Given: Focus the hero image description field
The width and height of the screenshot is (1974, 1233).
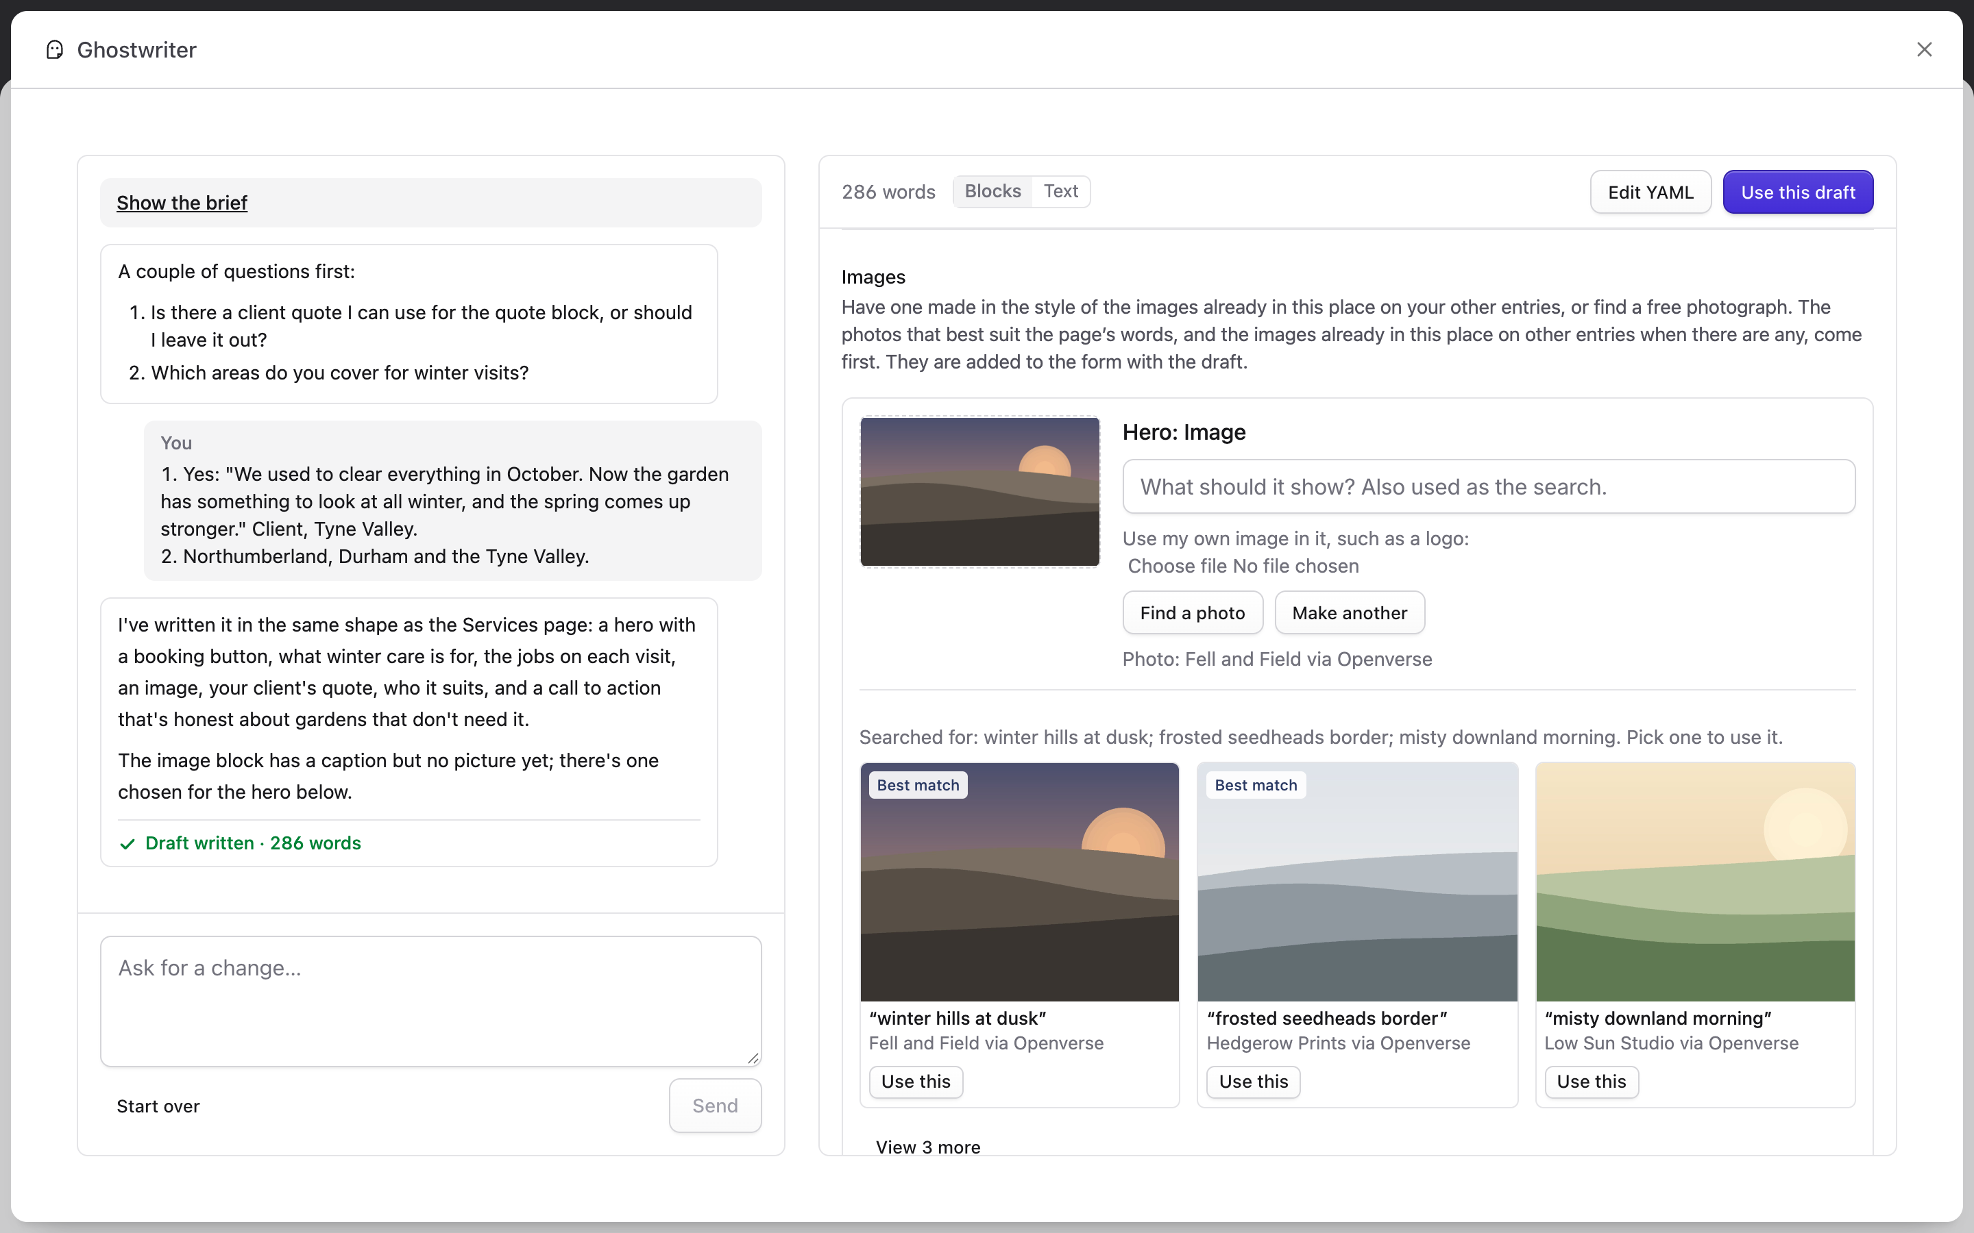Looking at the screenshot, I should tap(1489, 487).
